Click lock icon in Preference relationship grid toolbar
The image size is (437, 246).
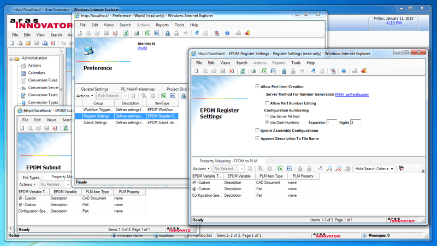[x=184, y=96]
